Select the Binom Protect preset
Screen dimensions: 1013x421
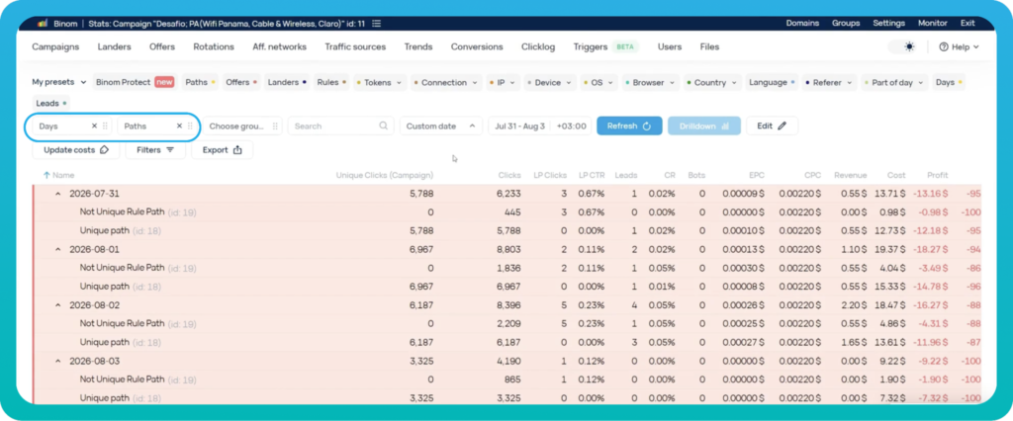coord(135,82)
